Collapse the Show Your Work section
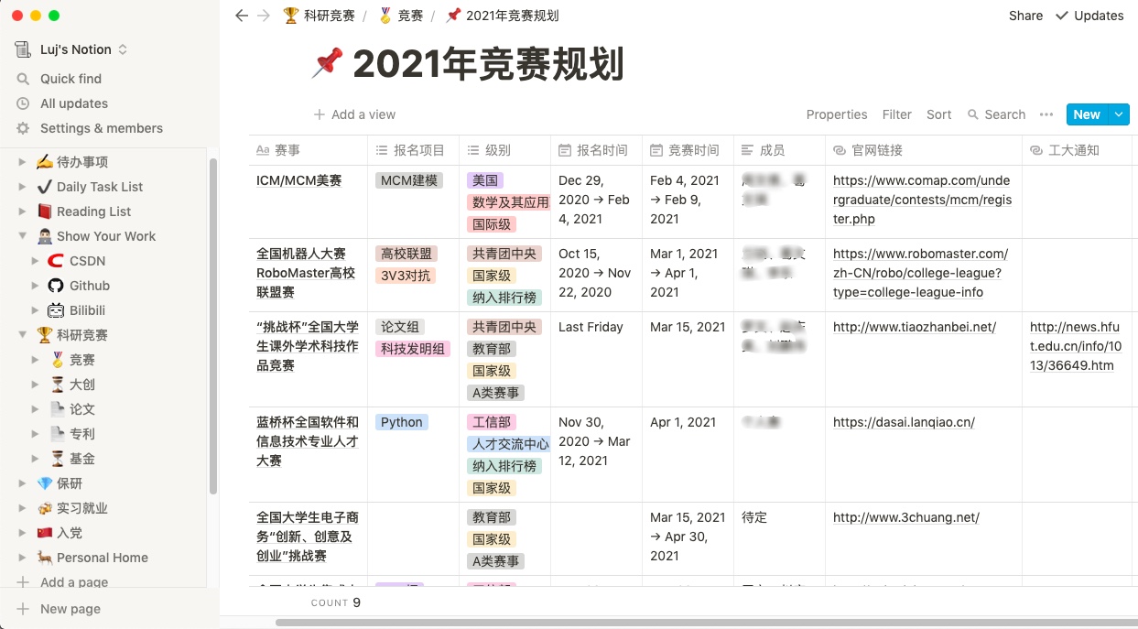This screenshot has width=1138, height=629. (x=22, y=235)
